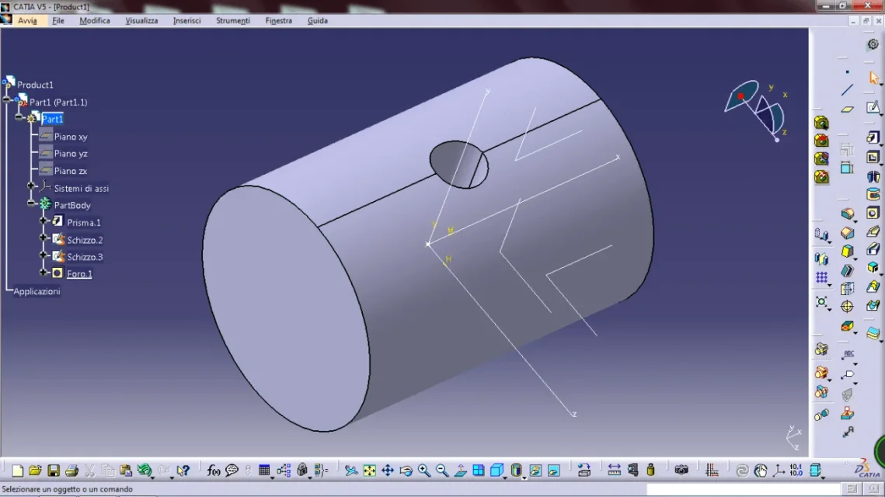Click the Line tool in right toolbar

click(847, 90)
